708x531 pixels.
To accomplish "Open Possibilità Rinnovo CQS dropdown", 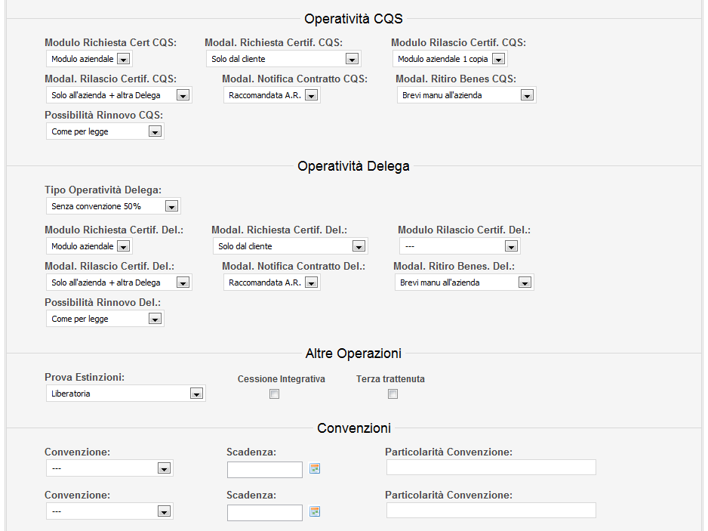I will [105, 131].
